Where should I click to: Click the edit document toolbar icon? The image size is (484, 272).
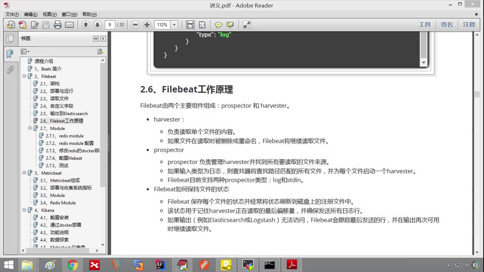(34, 25)
